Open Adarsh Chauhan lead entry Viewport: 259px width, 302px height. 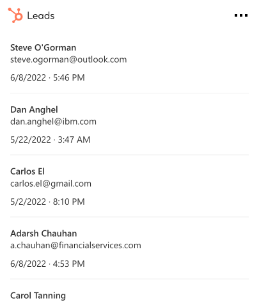click(129, 248)
